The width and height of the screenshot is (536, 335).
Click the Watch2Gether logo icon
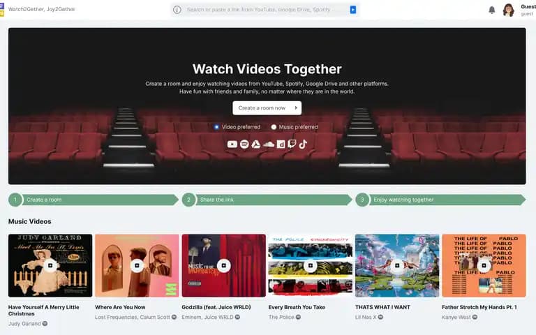click(x=1, y=9)
